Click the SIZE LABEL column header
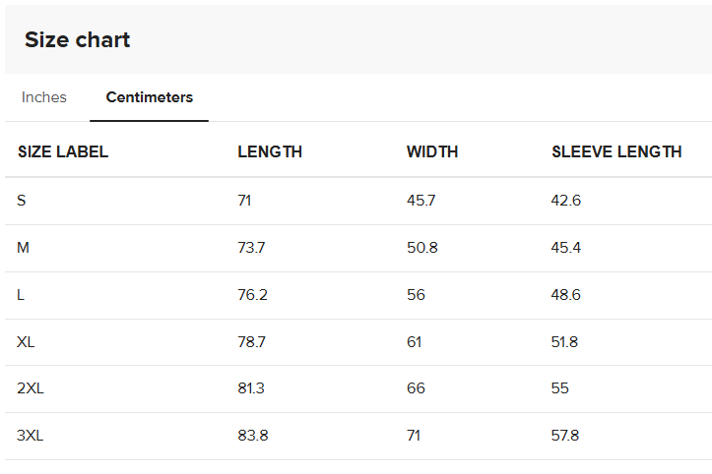 (x=63, y=151)
